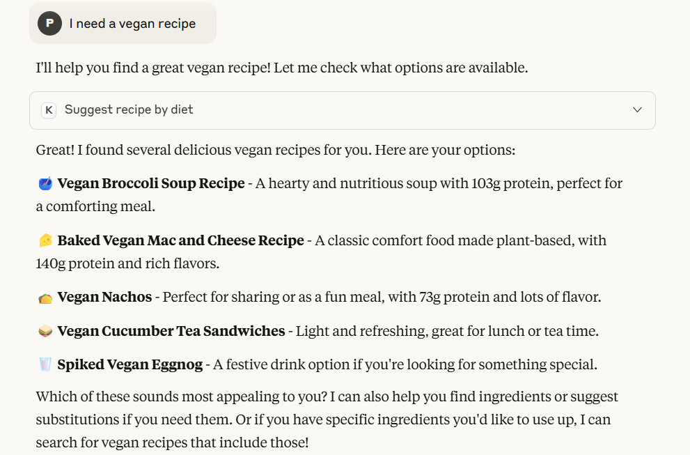Select the 'I need a vegan recipe' message bubble

tap(132, 24)
